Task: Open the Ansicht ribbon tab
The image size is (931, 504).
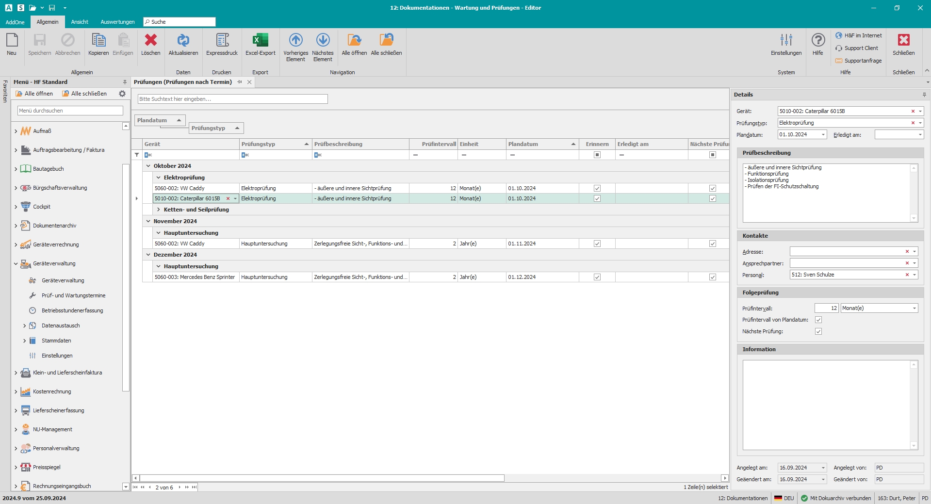Action: point(80,22)
